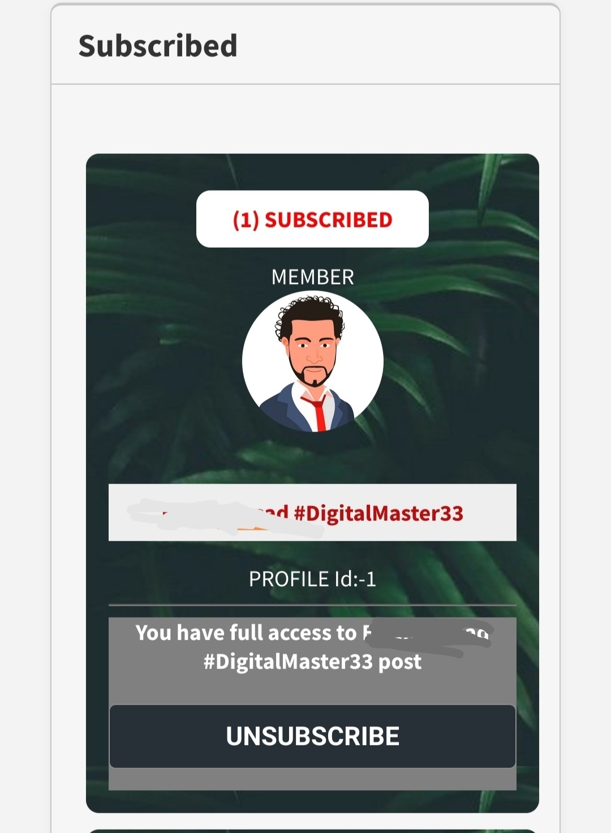Click the UNSUBSCRIBE button
The height and width of the screenshot is (833, 611).
(312, 736)
